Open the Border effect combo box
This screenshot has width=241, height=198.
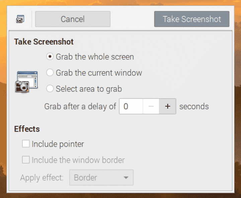101,178
